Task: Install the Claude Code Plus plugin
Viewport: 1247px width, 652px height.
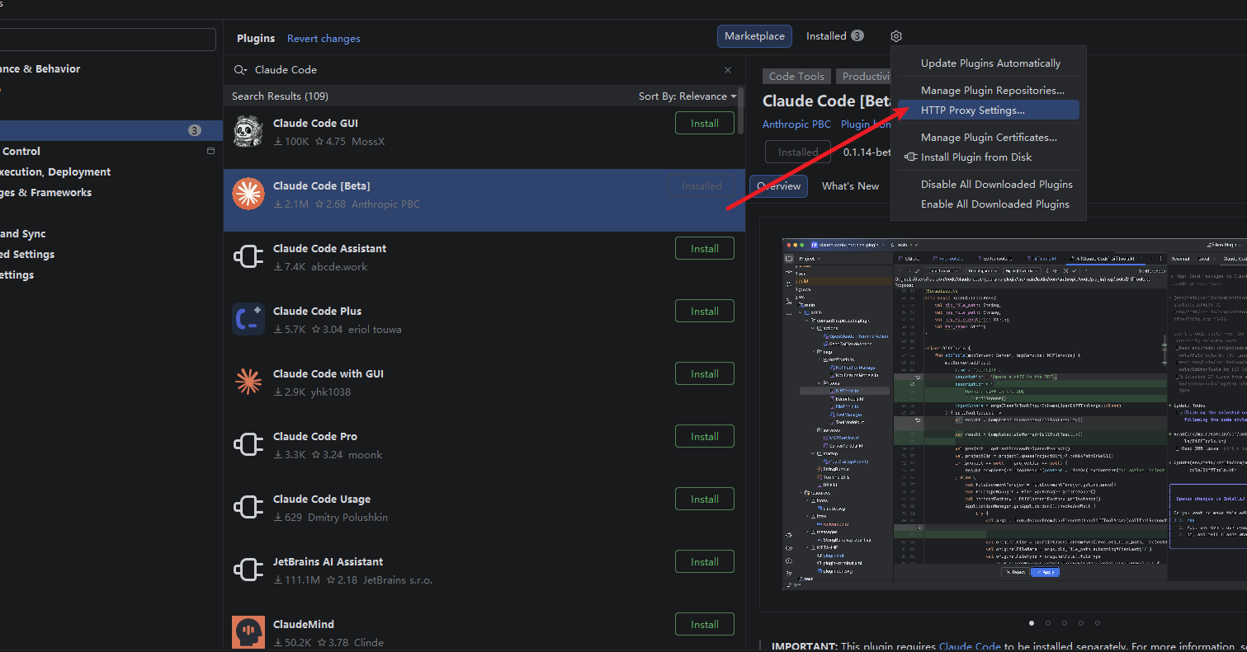Action: 705,312
